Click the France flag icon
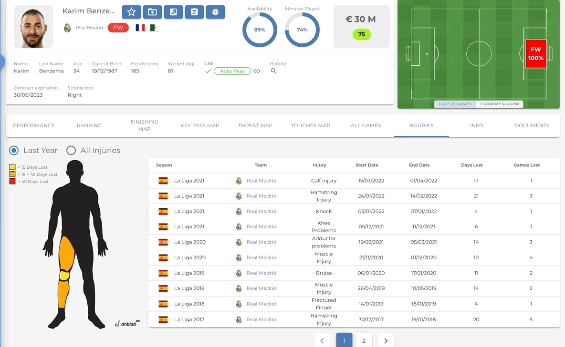 coord(140,28)
